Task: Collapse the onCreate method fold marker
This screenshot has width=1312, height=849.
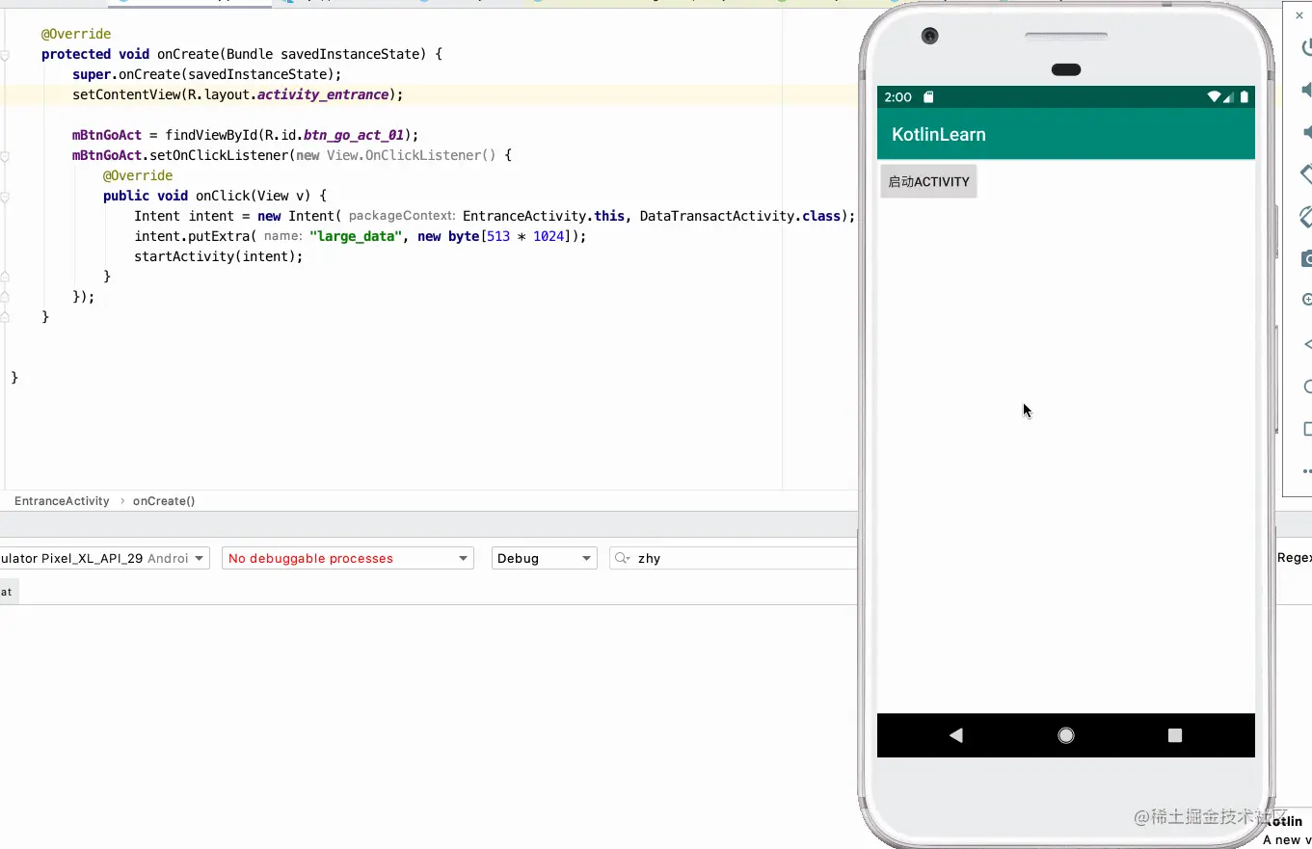Action: [x=5, y=55]
